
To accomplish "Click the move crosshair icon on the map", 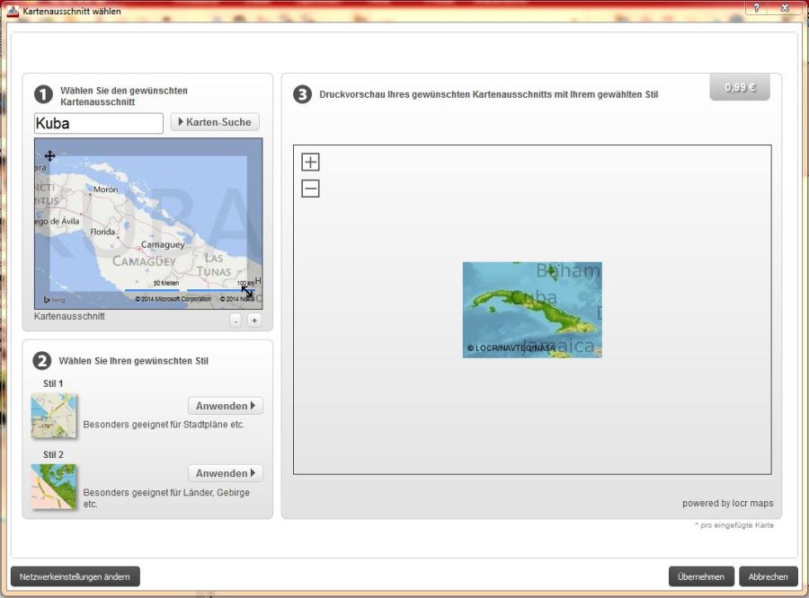I will point(50,155).
